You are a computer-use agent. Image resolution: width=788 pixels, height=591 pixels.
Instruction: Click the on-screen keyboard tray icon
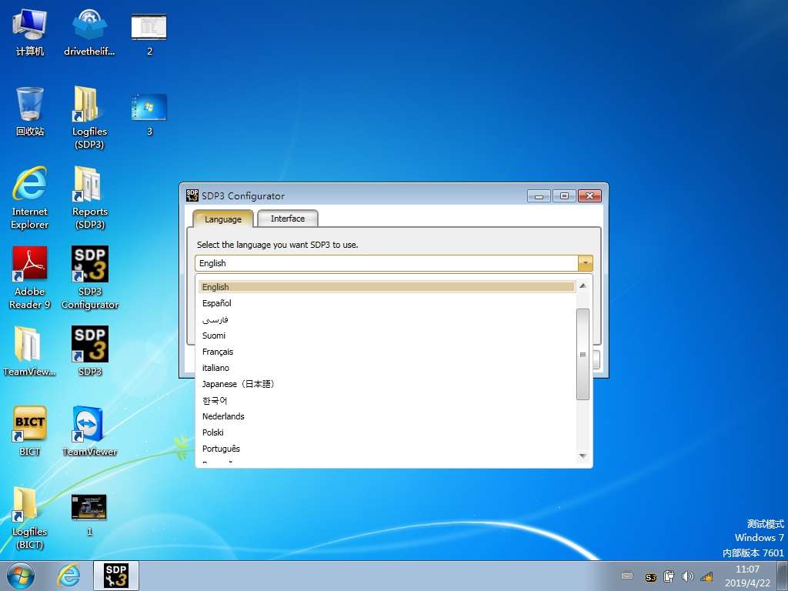pos(627,576)
